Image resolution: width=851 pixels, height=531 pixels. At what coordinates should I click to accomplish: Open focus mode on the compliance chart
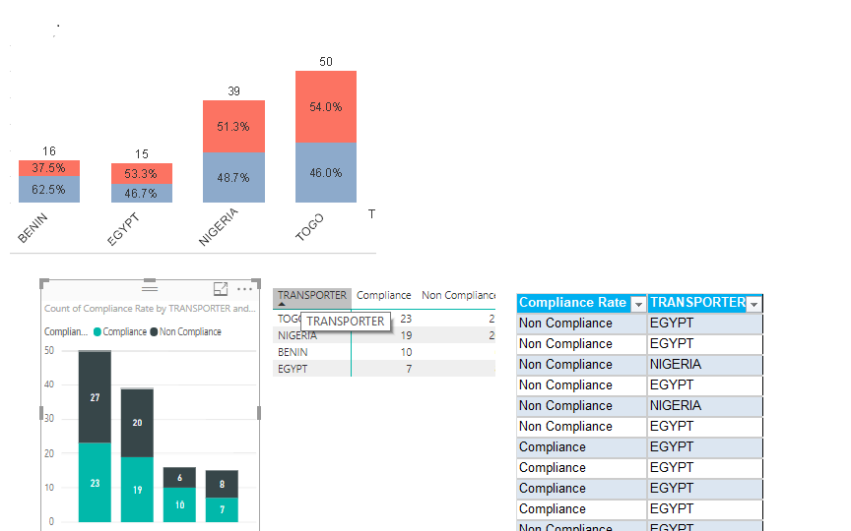[221, 289]
